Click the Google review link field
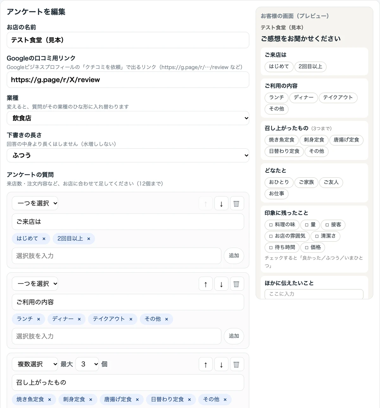This screenshot has width=380, height=408. (128, 80)
